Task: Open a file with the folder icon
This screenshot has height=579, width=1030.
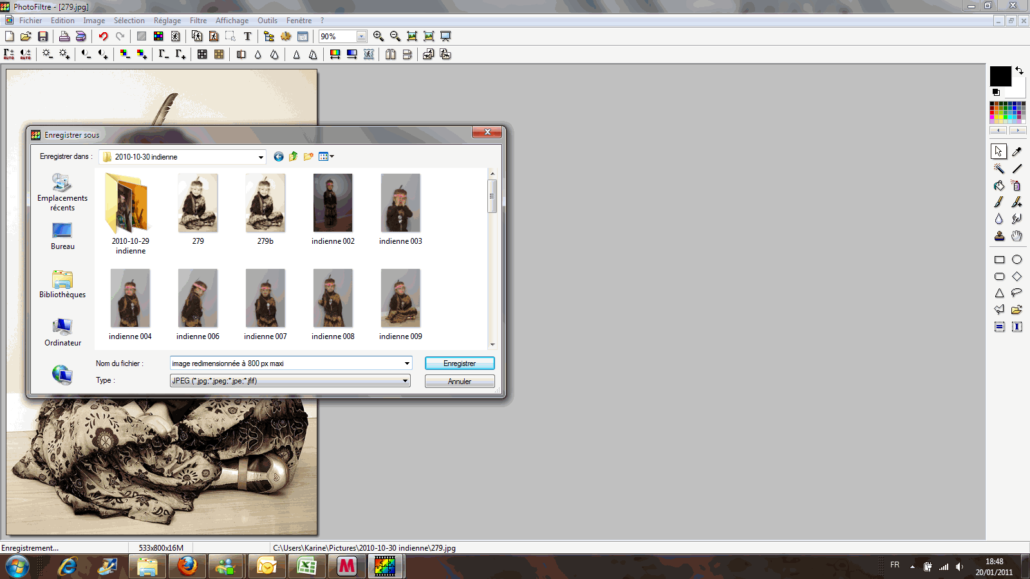Action: tap(26, 37)
